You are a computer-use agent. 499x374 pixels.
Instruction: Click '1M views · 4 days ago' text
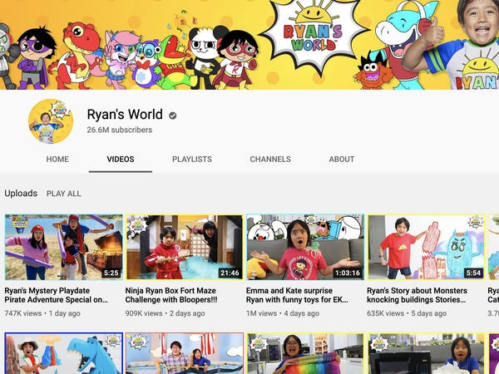(x=283, y=313)
